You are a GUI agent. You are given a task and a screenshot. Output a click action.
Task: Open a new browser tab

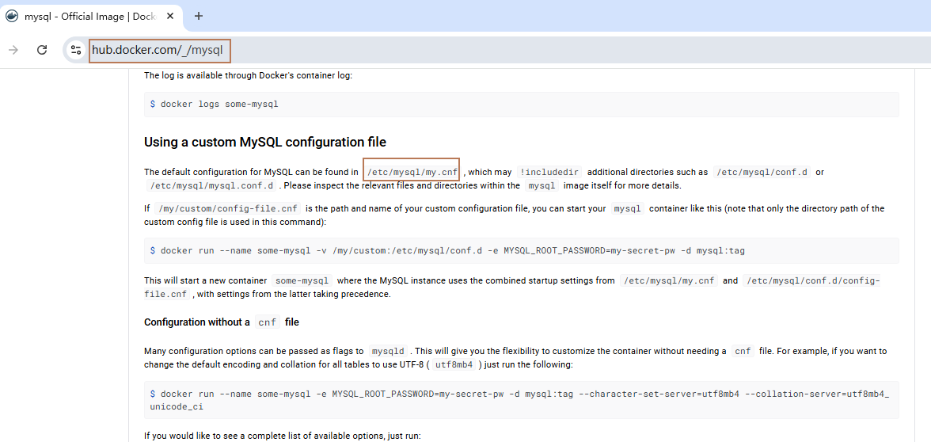point(199,16)
